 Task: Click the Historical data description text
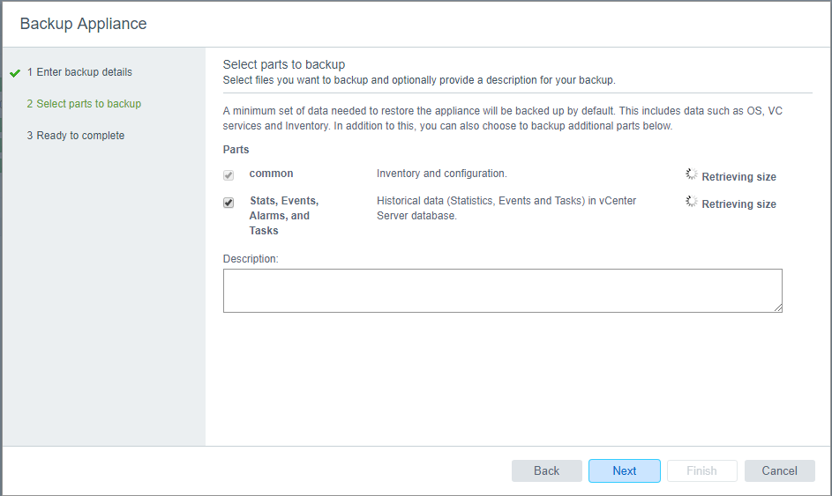coord(506,208)
